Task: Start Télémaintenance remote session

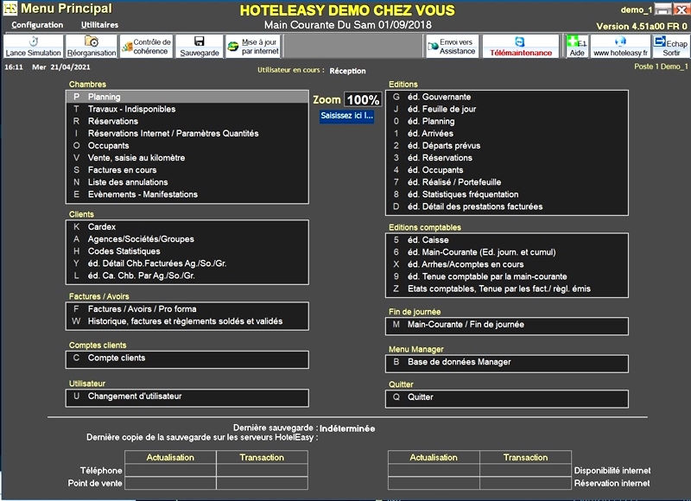Action: click(520, 47)
